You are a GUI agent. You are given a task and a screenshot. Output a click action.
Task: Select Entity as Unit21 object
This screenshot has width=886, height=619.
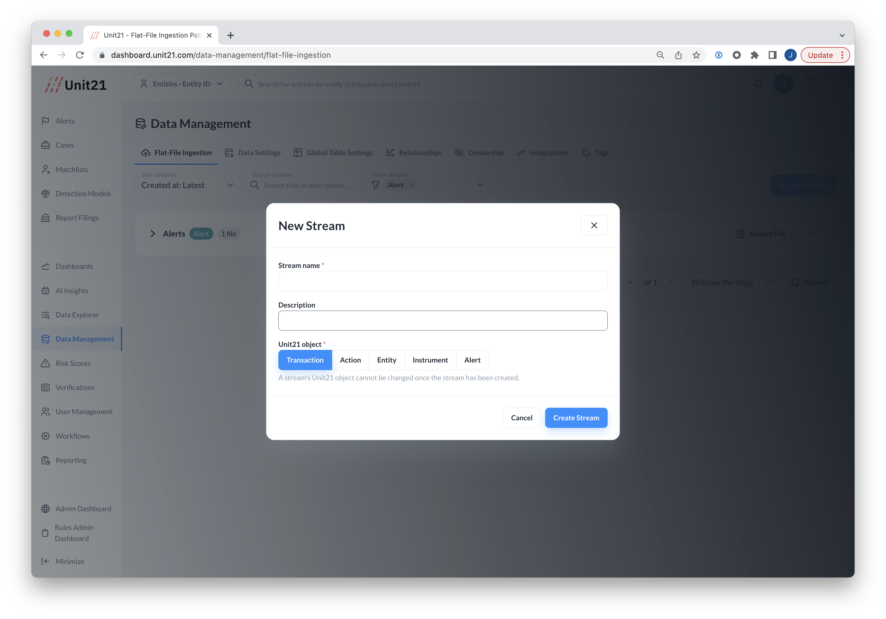point(386,360)
